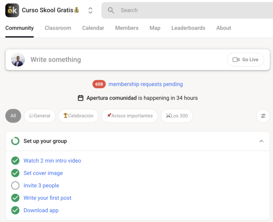This screenshot has height=222, width=273.
Task: Open the group switcher dropdown arrows
Action: (x=90, y=10)
